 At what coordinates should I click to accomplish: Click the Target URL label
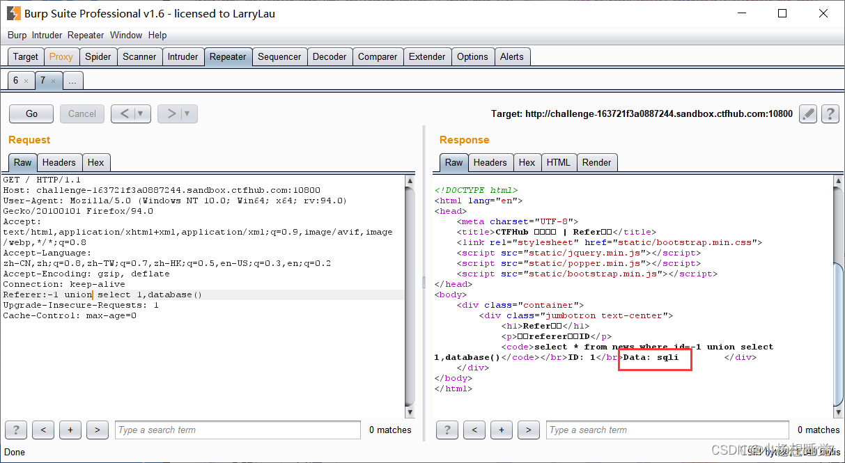642,113
